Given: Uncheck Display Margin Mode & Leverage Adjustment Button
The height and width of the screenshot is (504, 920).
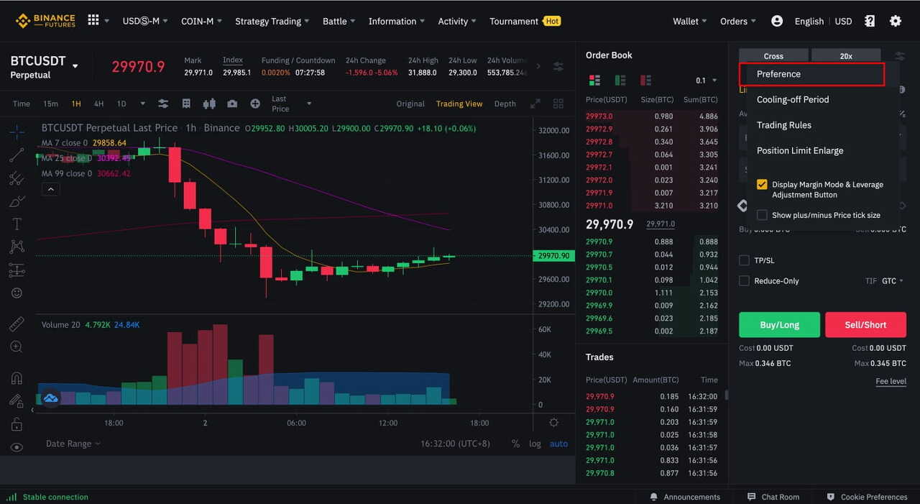Looking at the screenshot, I should [x=762, y=185].
